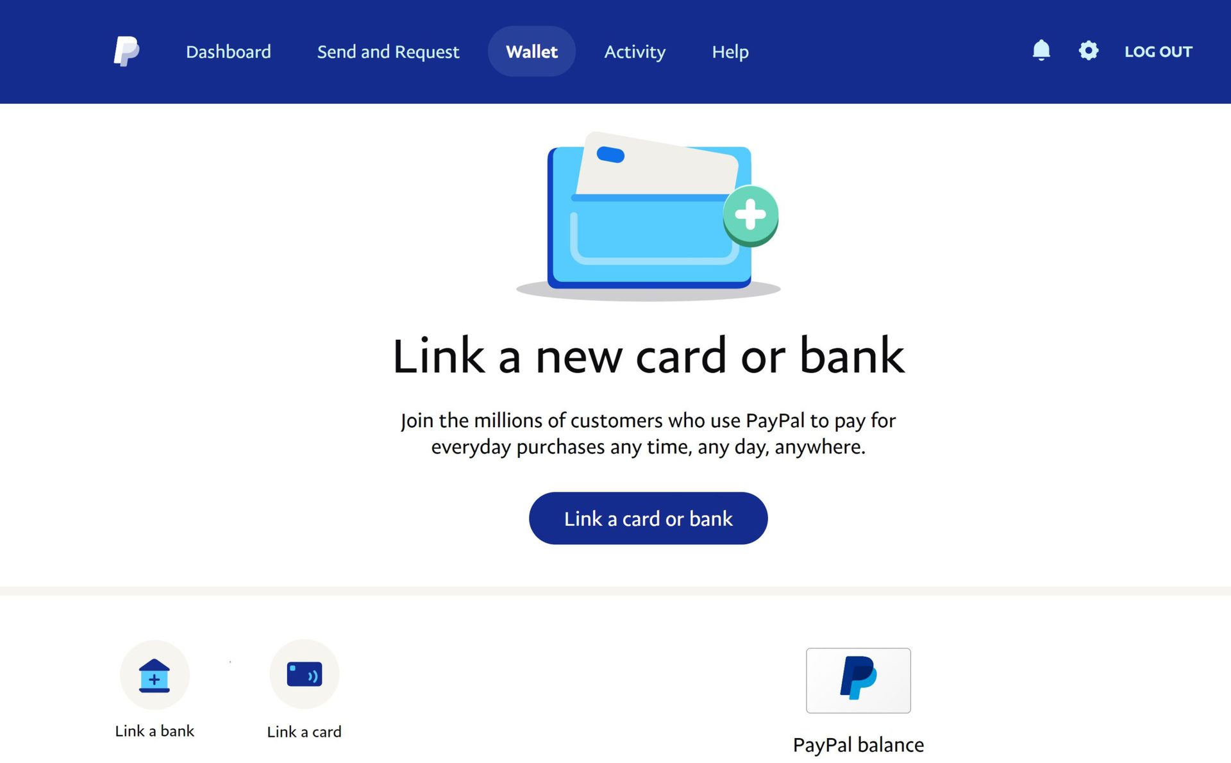Click the Help navigation link
This screenshot has width=1231, height=763.
click(730, 51)
